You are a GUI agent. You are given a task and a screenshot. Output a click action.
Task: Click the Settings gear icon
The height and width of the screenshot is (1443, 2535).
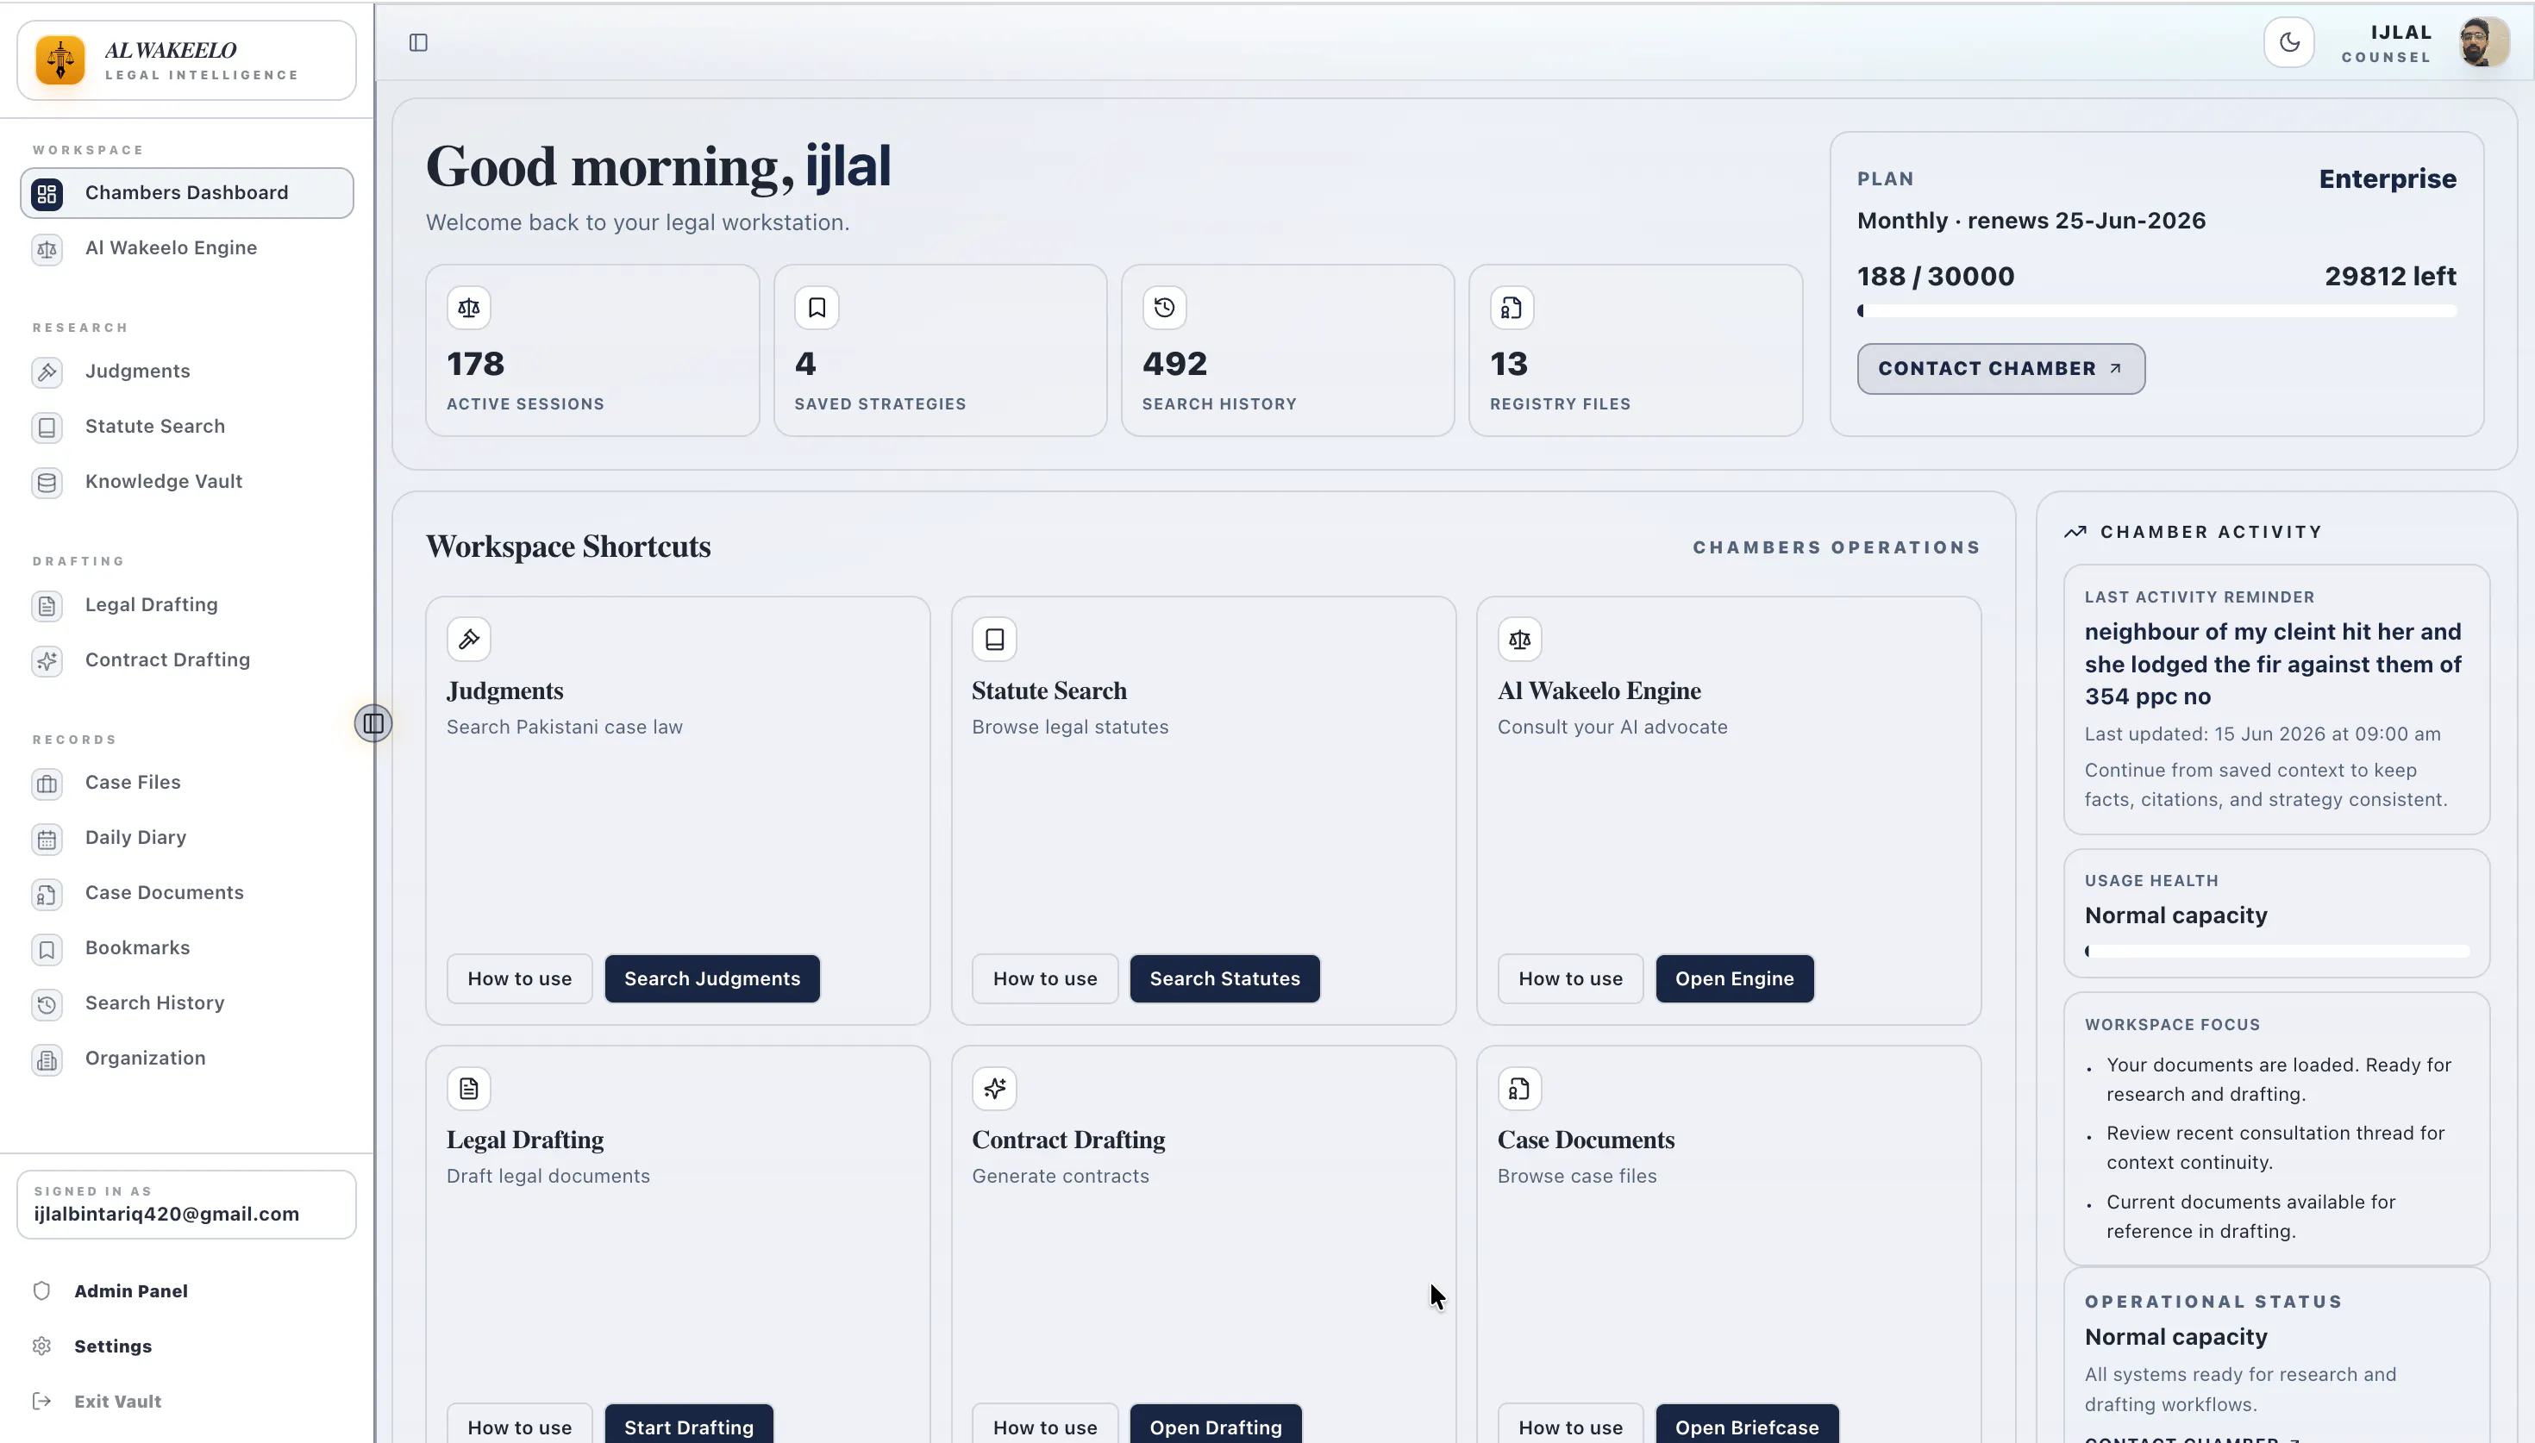(x=41, y=1346)
